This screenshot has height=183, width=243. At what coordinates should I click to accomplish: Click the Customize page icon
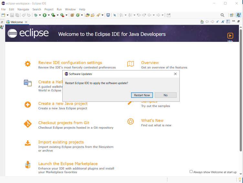pos(228,22)
